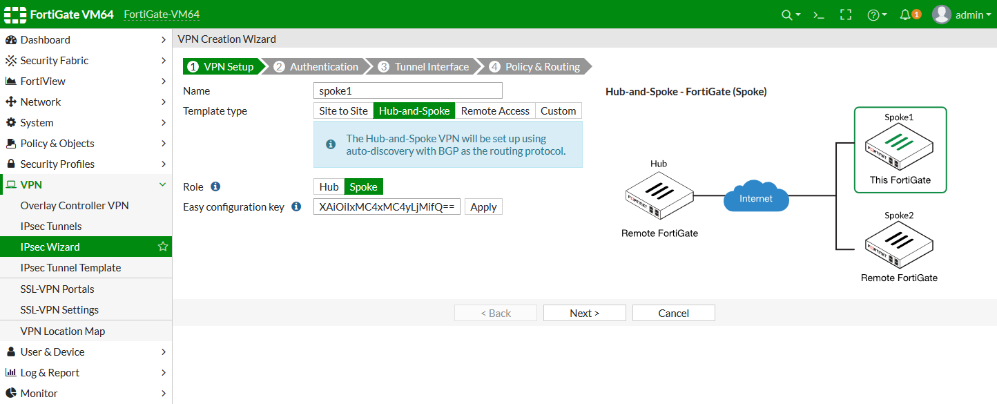Expand the Network menu chevron
The image size is (997, 404).
coord(164,102)
